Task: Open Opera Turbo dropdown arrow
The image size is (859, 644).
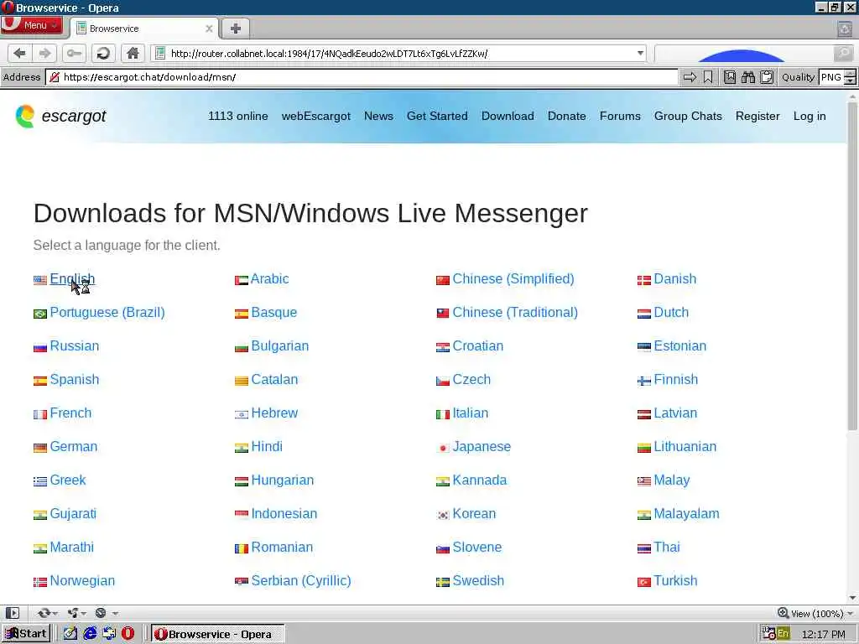Action: (x=115, y=613)
